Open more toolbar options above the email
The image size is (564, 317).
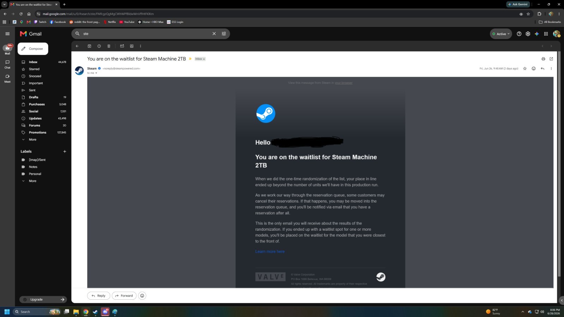[140, 46]
